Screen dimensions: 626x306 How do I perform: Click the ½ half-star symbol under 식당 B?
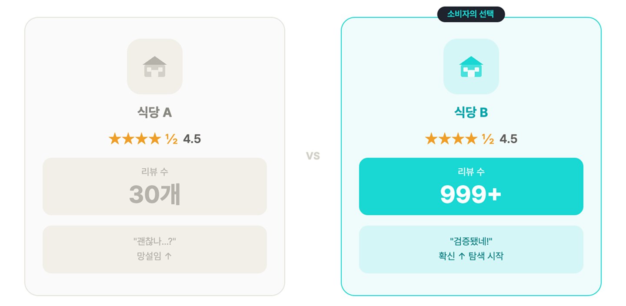(x=488, y=139)
